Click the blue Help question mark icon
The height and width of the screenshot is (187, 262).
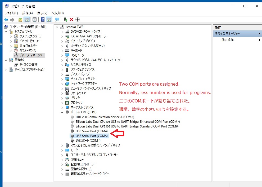43,19
